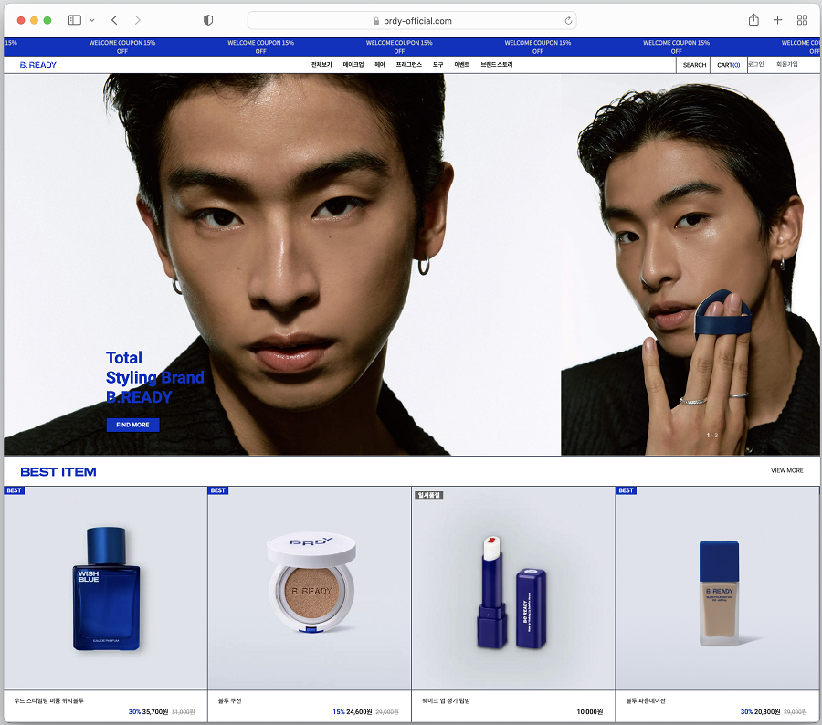Click the 일시품절 badge on lip balm

click(429, 495)
